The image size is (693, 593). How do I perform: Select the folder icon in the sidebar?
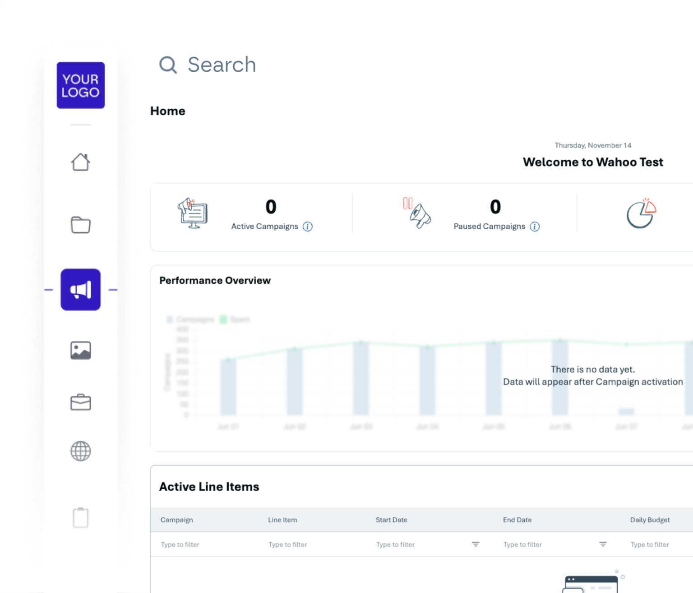80,225
